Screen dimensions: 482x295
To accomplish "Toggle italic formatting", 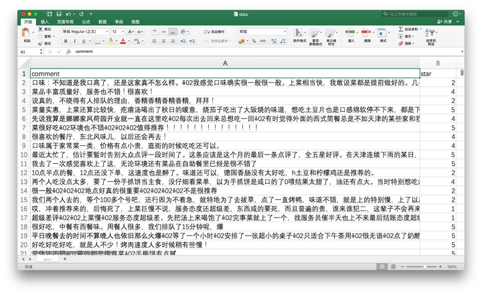I will coord(74,41).
